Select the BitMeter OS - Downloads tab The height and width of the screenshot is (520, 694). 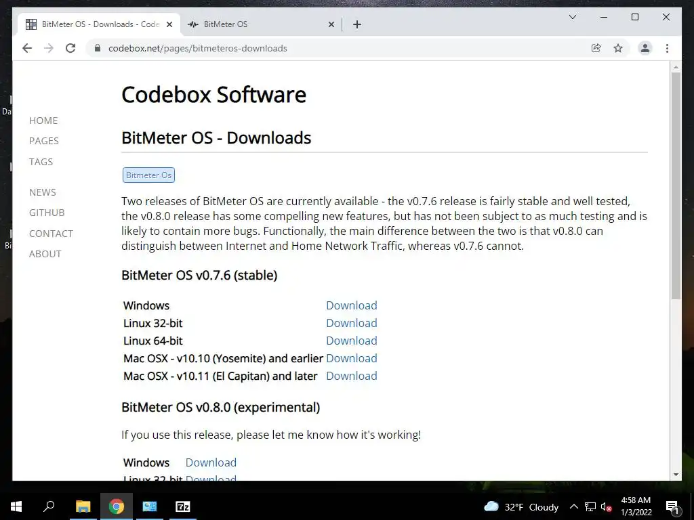(99, 24)
